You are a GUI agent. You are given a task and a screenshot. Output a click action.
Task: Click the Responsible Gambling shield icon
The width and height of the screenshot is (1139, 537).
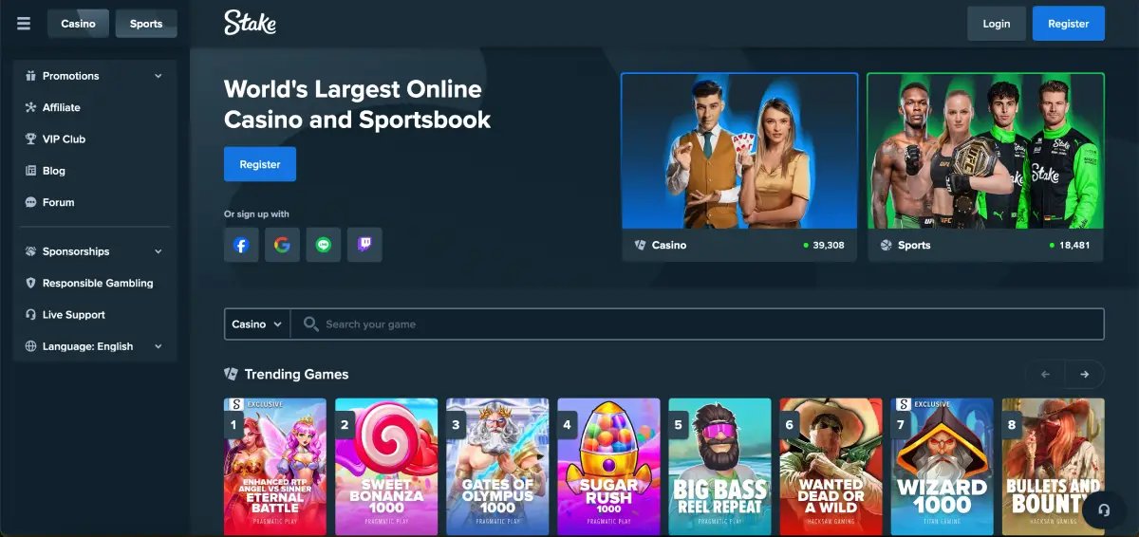(x=31, y=283)
